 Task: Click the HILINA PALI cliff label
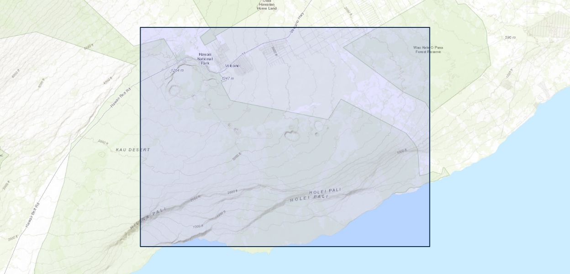tap(148, 218)
